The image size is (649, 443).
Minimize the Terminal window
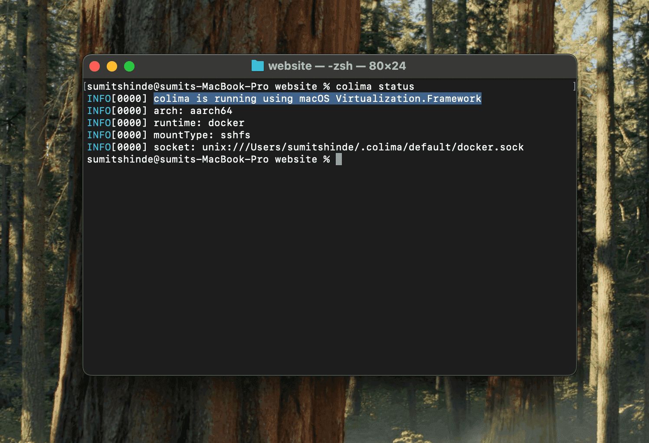tap(112, 66)
